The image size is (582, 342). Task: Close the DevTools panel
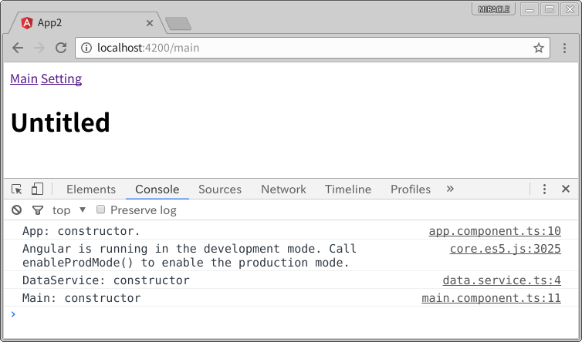click(566, 189)
